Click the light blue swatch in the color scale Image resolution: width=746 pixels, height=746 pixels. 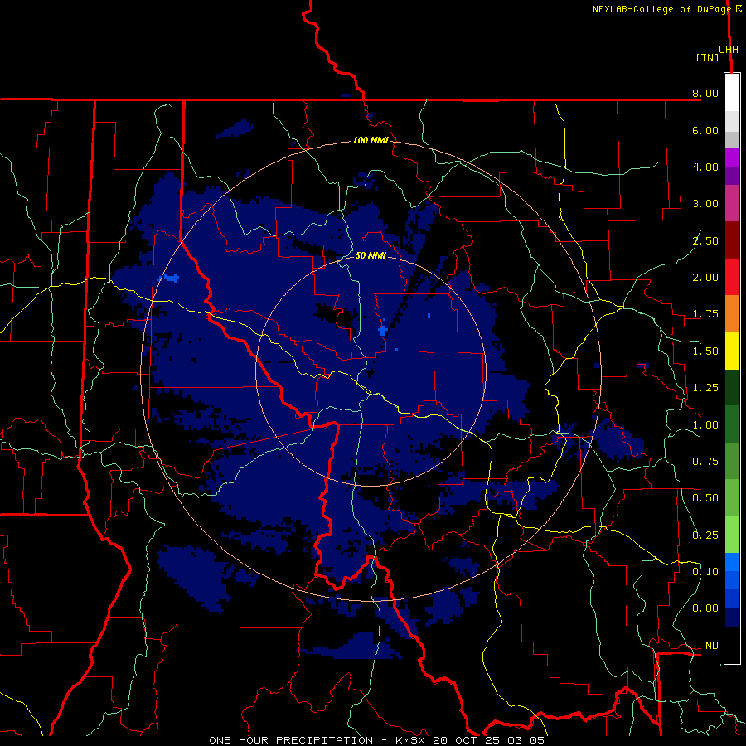(x=732, y=562)
